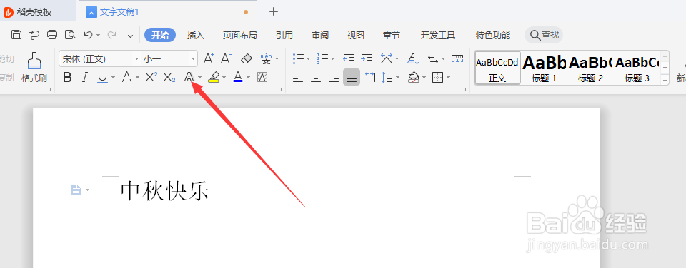The width and height of the screenshot is (686, 268).
Task: Open the paragraph layout icon beside text
Action: coord(76,190)
